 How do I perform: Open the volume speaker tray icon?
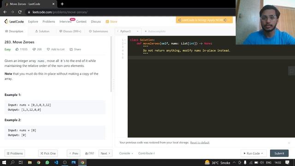click(x=262, y=163)
